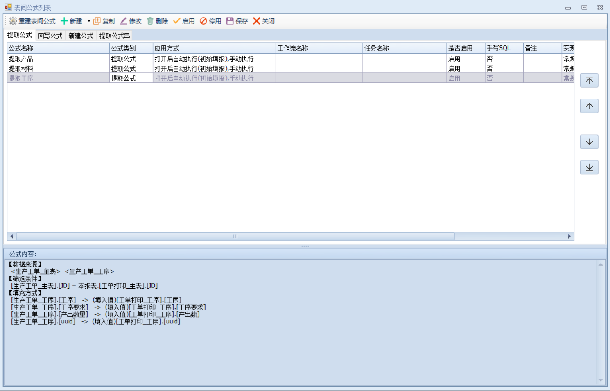The width and height of the screenshot is (610, 391).
Task: Save using the 保存 disk icon
Action: pyautogui.click(x=230, y=21)
